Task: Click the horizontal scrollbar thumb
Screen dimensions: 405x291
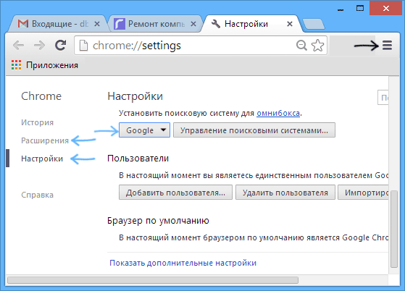Action: click(x=153, y=280)
